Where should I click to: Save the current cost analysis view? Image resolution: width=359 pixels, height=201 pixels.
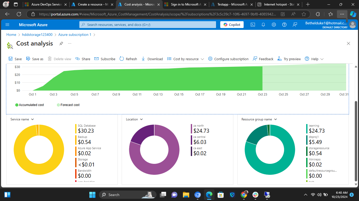click(x=15, y=59)
